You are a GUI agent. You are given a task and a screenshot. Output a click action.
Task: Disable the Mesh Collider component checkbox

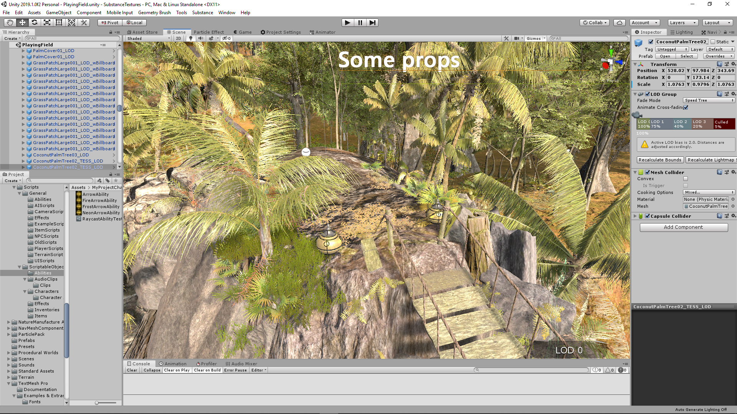648,172
